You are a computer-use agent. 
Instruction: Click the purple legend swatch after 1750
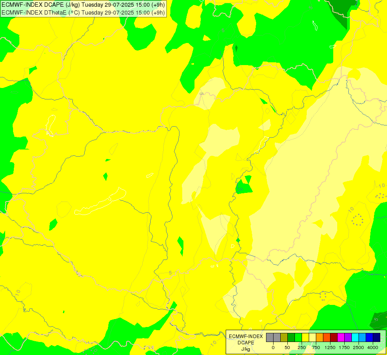pos(348,337)
